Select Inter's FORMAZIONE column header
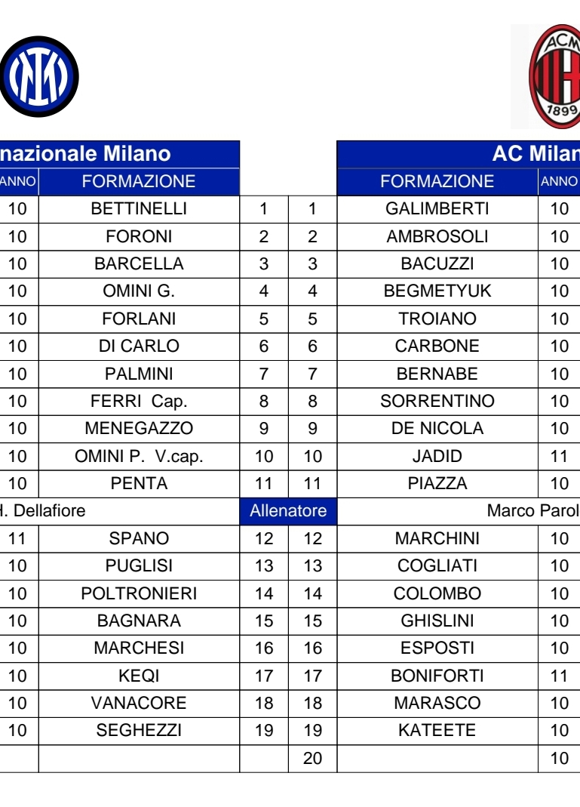Image resolution: width=580 pixels, height=807 pixels. 139,182
